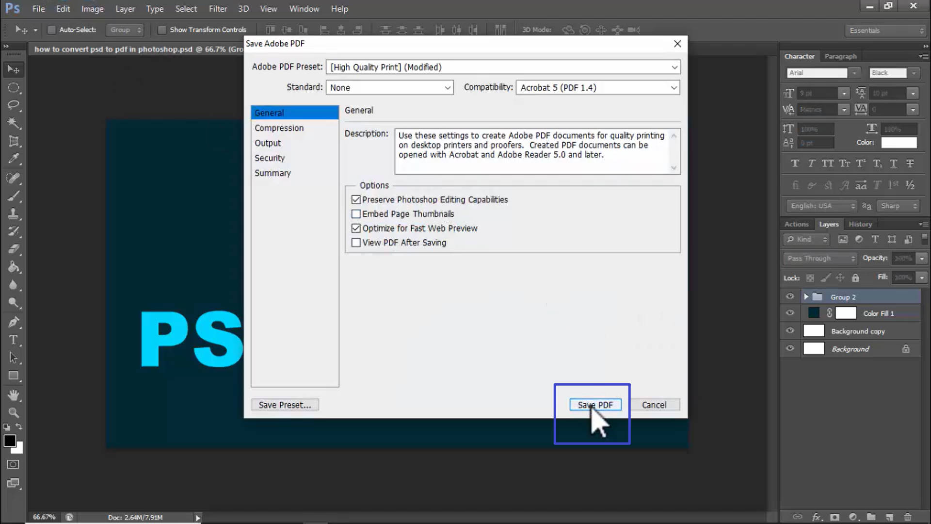The image size is (931, 524).
Task: Check View PDF After Saving
Action: pyautogui.click(x=356, y=243)
